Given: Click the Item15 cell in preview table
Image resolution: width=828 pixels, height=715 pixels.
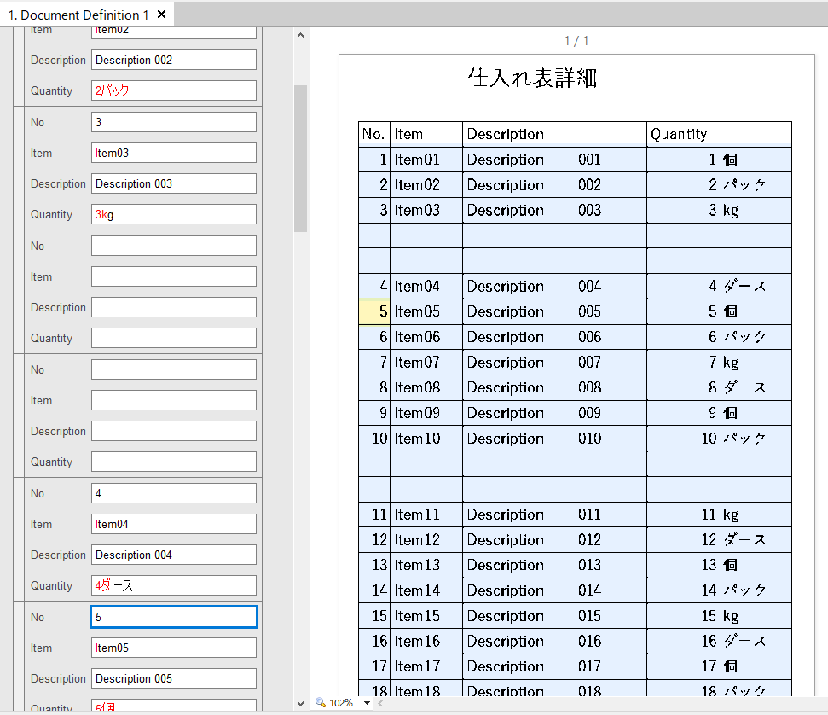Looking at the screenshot, I should [x=426, y=616].
